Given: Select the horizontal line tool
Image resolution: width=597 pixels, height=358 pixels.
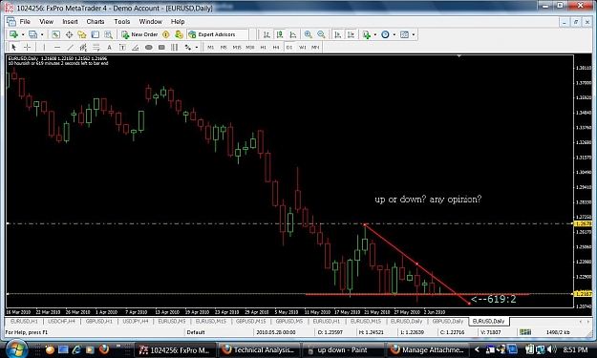Looking at the screenshot, I should point(57,47).
